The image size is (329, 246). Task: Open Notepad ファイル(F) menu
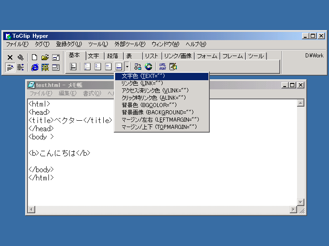coord(41,93)
